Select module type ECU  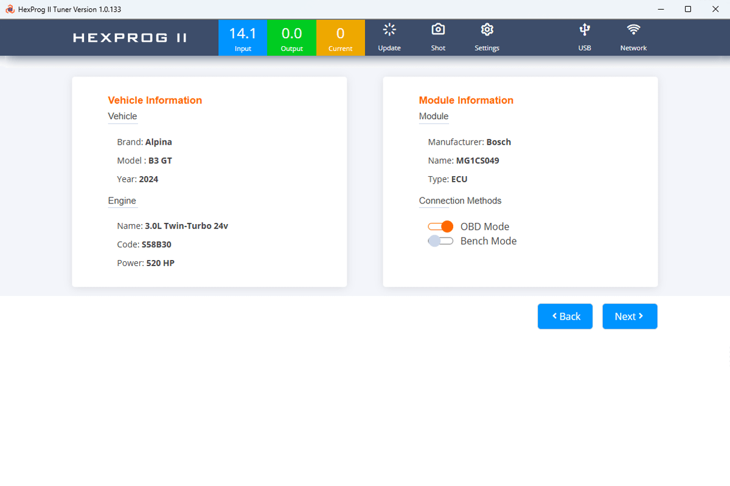(459, 179)
